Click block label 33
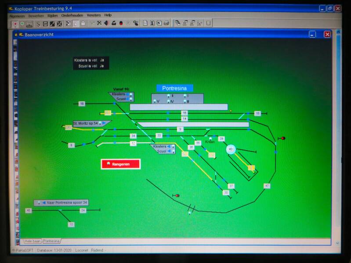 [159, 135]
